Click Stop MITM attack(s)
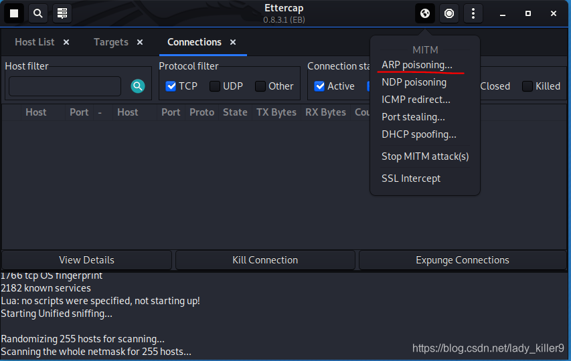 425,156
